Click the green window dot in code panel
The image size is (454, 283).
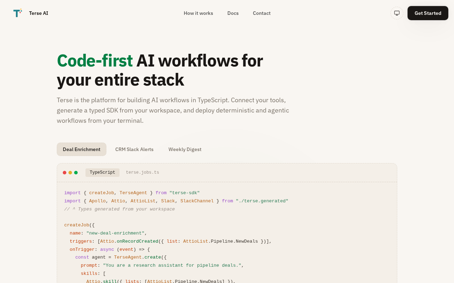click(x=76, y=173)
